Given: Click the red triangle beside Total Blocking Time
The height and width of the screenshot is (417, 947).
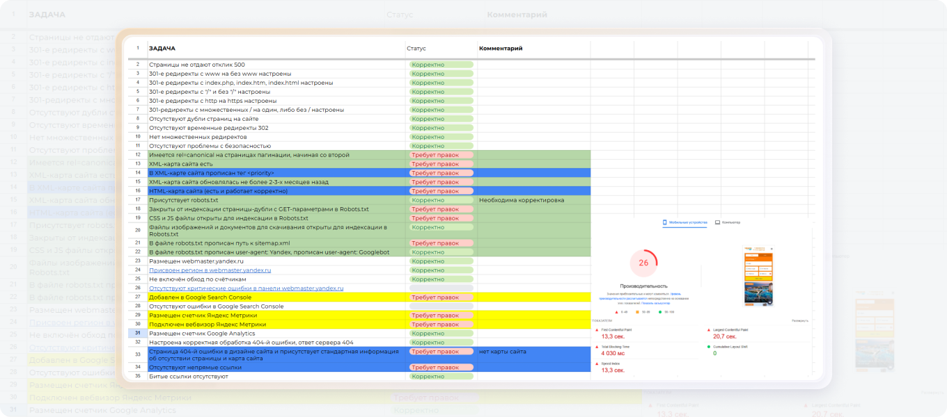Looking at the screenshot, I should [597, 347].
